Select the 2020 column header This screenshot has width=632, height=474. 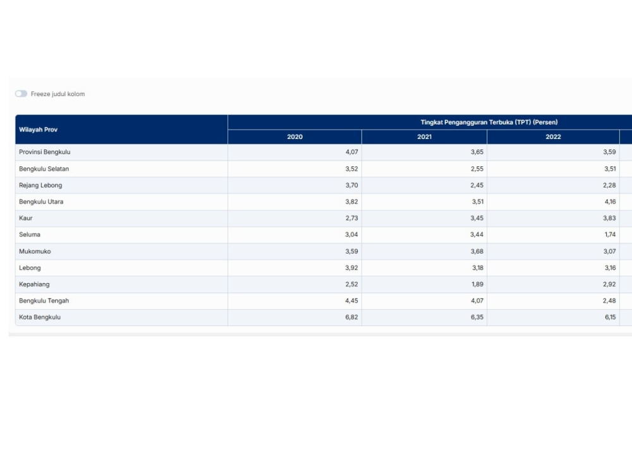pos(295,137)
